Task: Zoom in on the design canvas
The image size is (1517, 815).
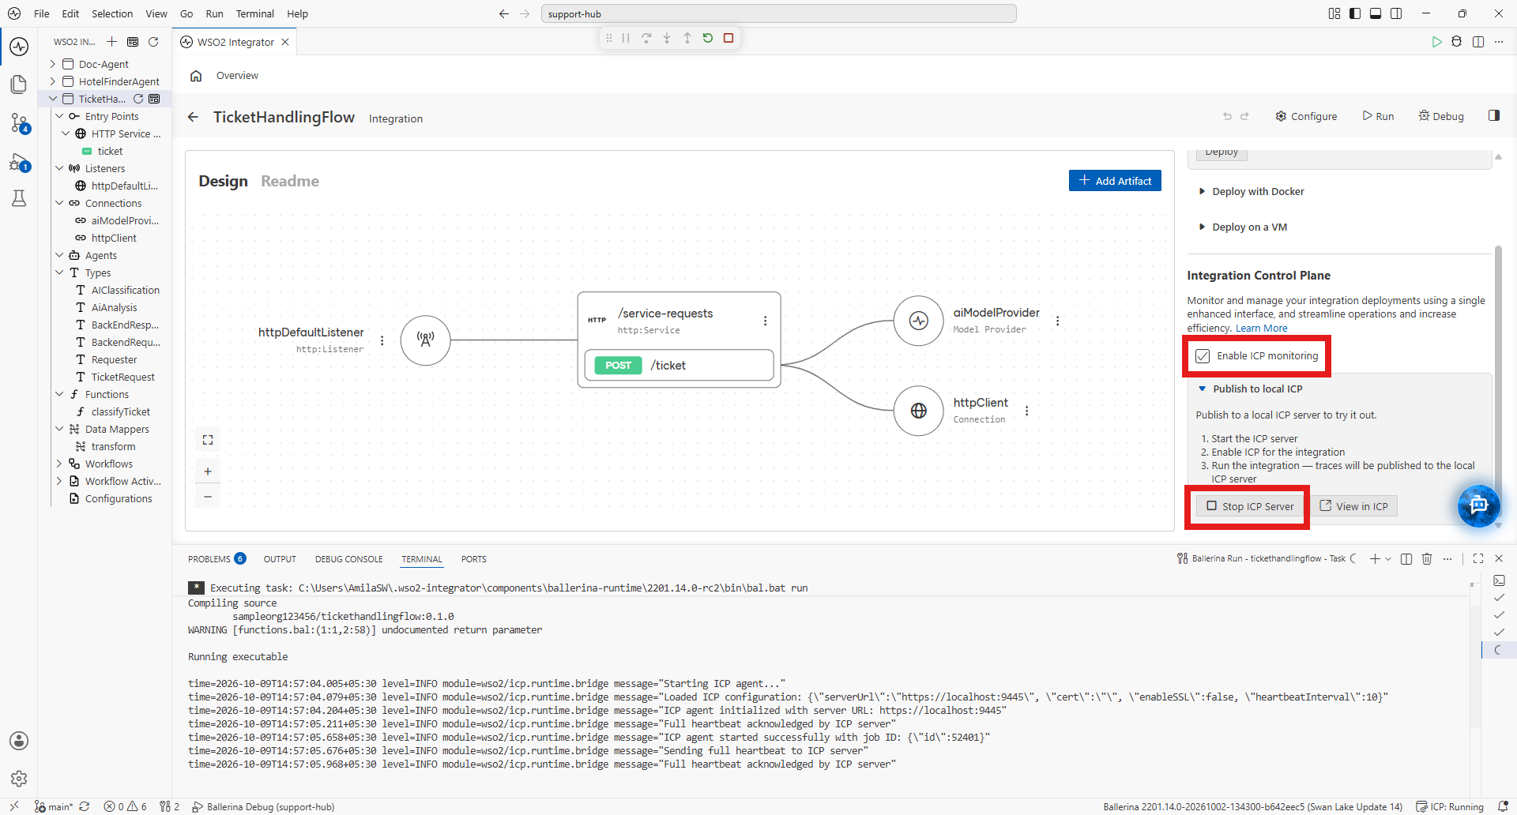Action: pos(208,471)
